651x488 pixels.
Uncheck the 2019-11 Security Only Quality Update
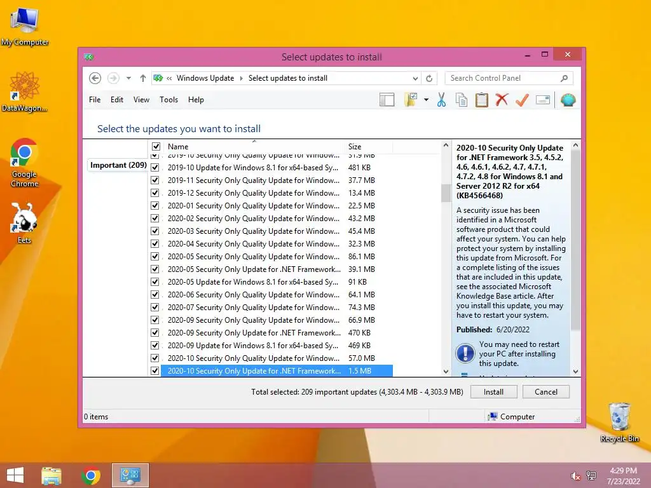coord(155,180)
